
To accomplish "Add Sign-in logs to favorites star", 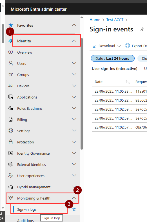I will click(74, 209).
